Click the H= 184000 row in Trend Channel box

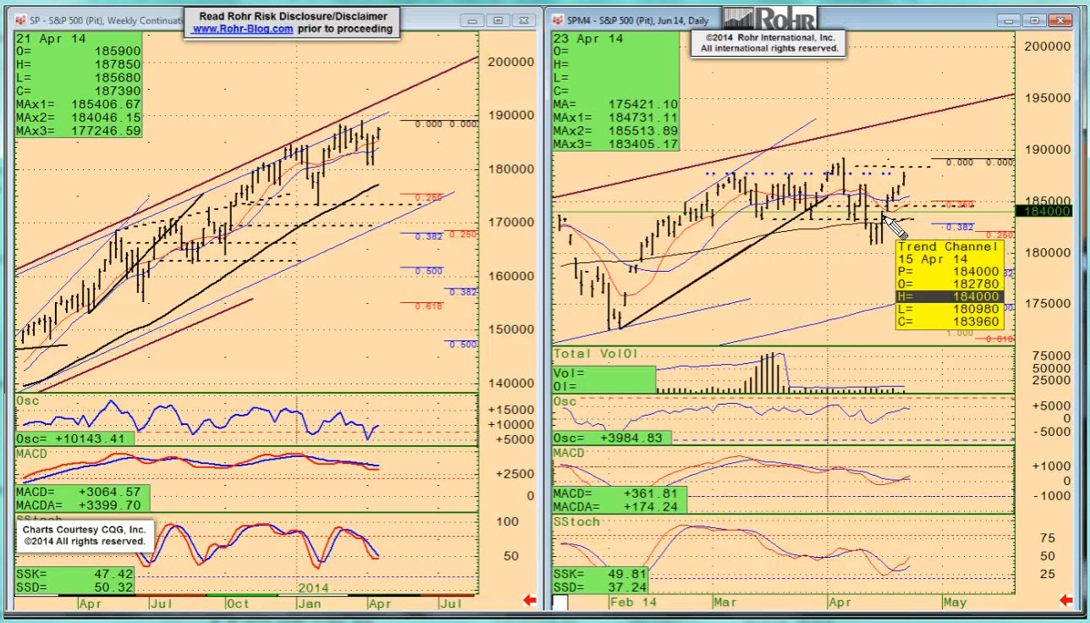(950, 296)
